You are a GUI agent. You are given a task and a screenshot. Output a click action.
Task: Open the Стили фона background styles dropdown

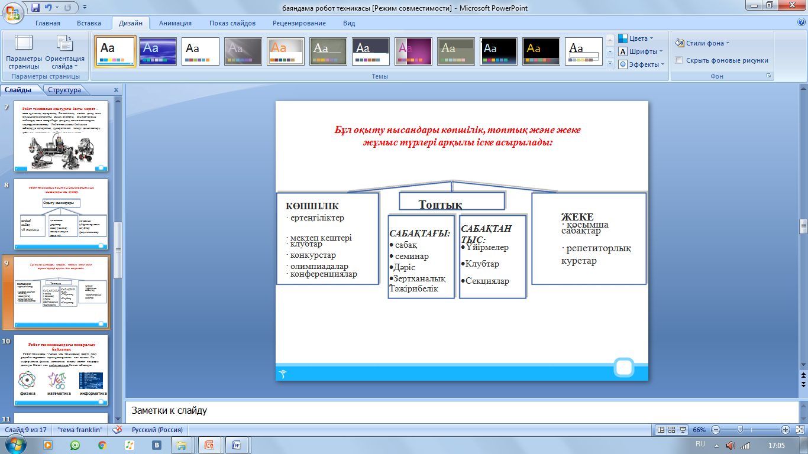(703, 43)
